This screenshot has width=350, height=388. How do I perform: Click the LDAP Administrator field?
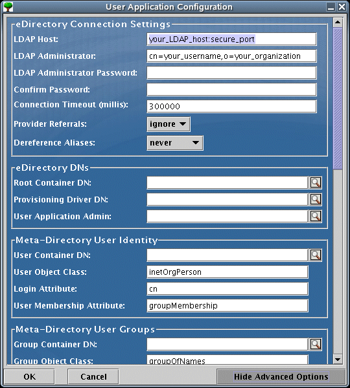(x=231, y=56)
